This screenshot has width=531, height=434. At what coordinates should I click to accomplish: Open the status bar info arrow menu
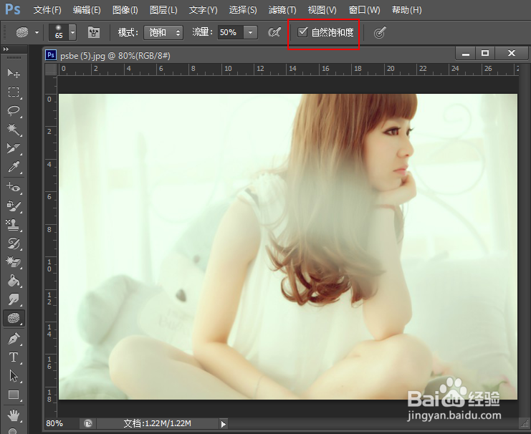[223, 424]
